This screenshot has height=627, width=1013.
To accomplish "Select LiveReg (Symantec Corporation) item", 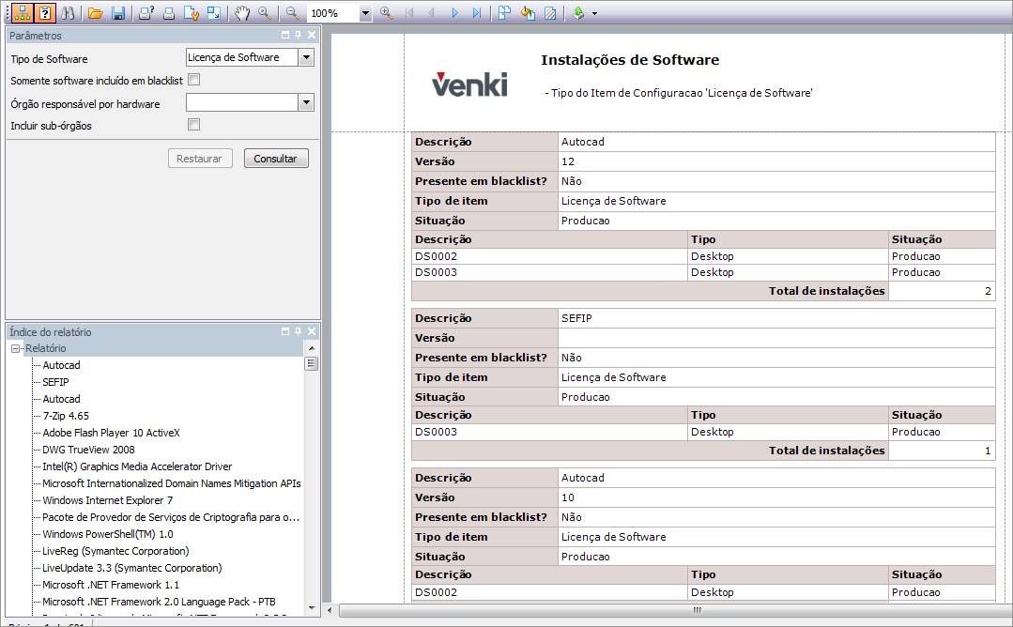I will [115, 551].
